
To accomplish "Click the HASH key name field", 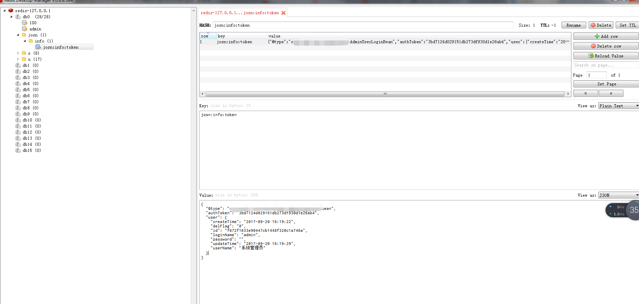I will 363,25.
